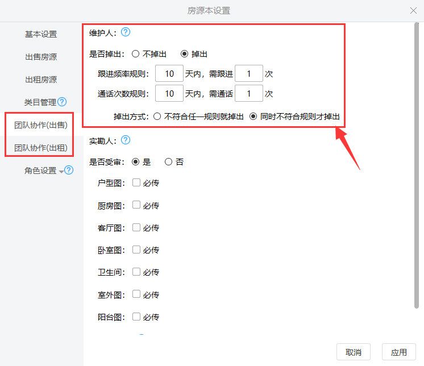This screenshot has height=366, width=424.
Task: Select 否 for 是否受审
Action: (x=168, y=162)
